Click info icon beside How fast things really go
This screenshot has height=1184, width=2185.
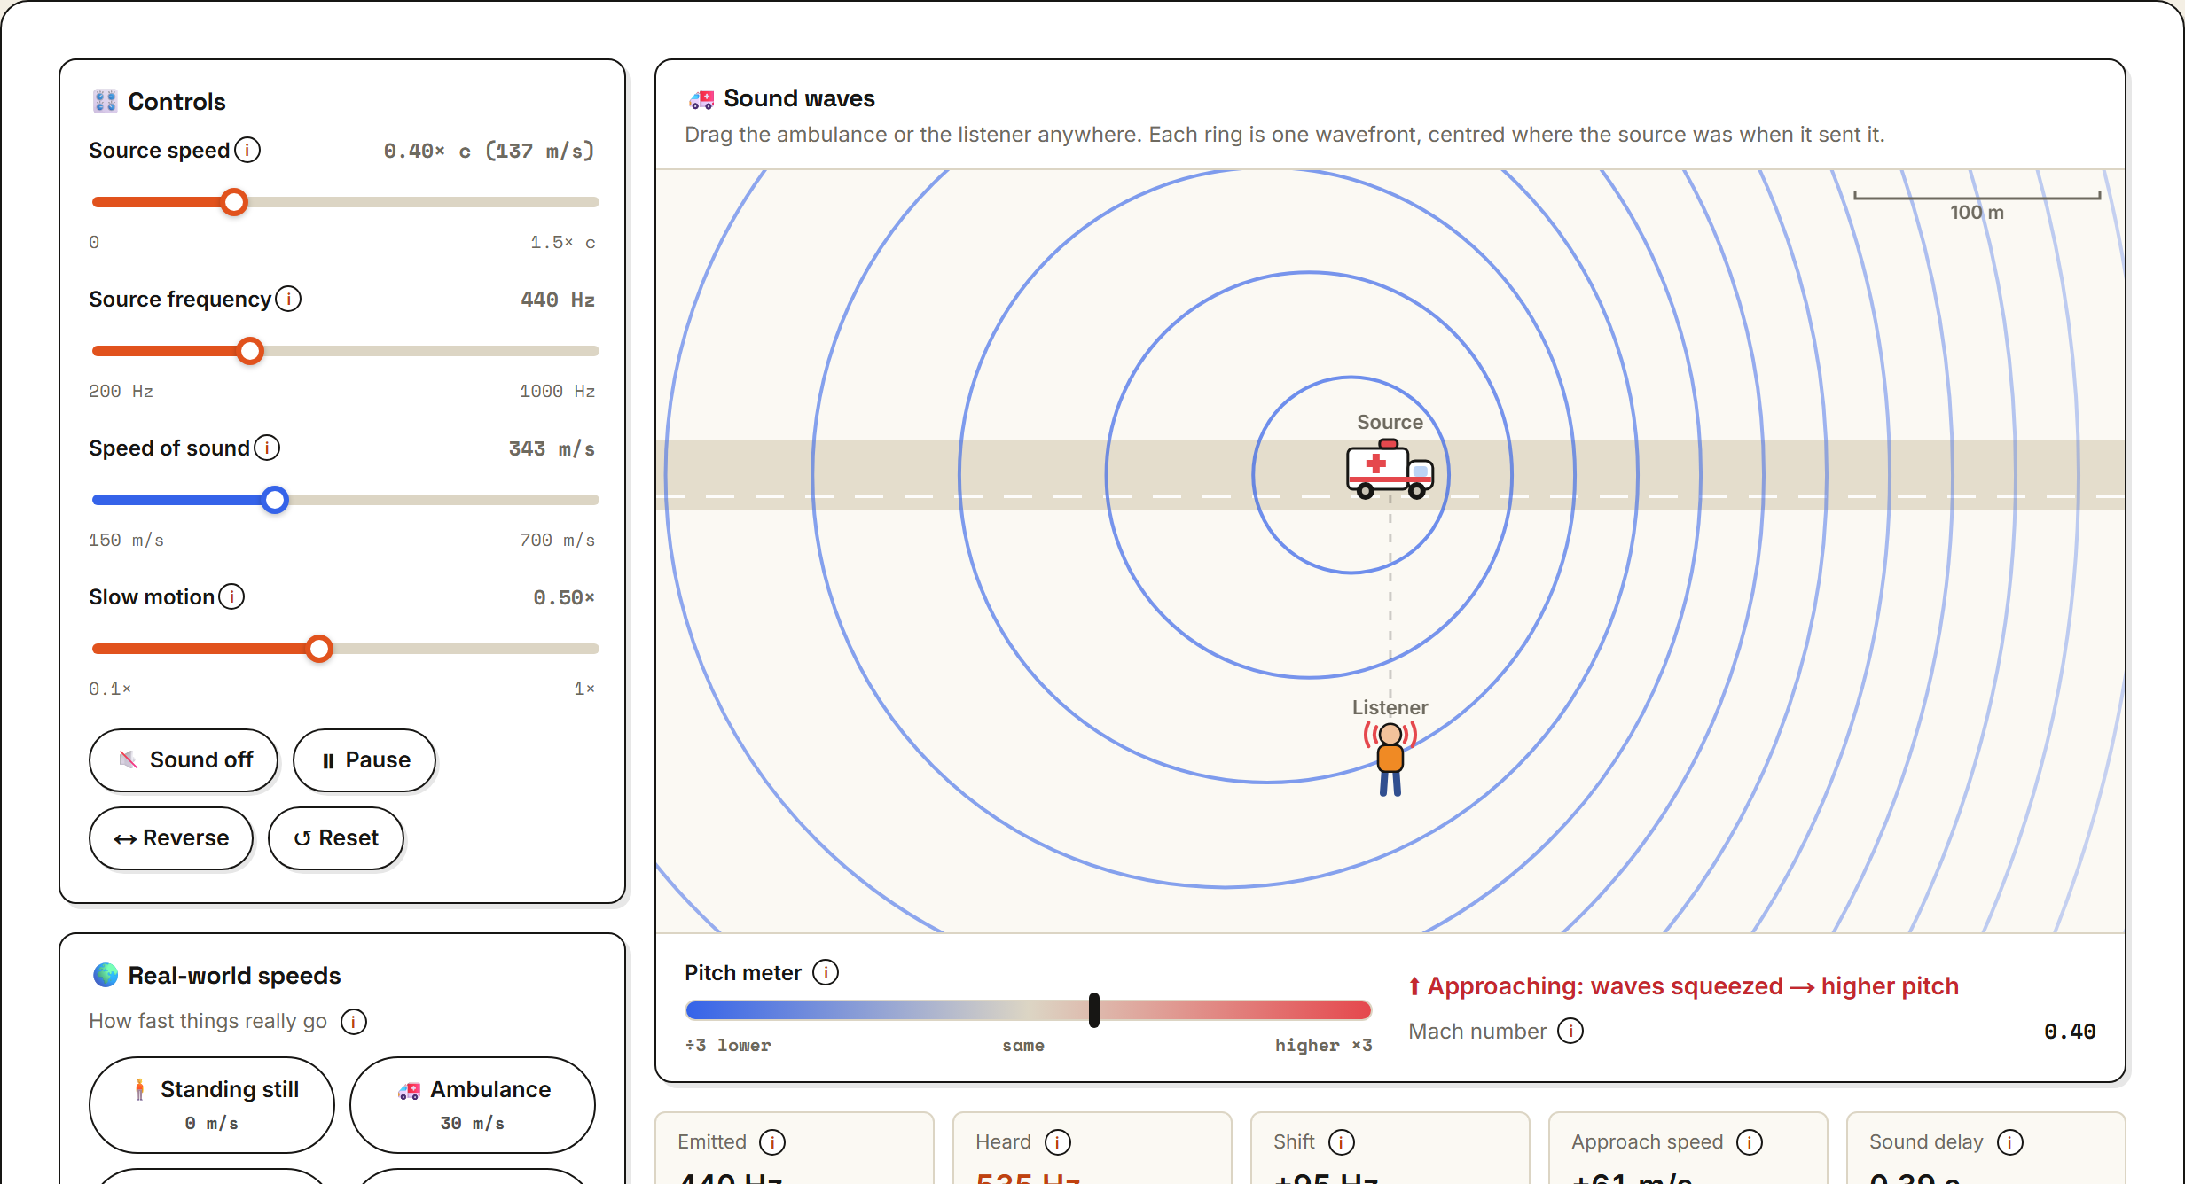354,1022
